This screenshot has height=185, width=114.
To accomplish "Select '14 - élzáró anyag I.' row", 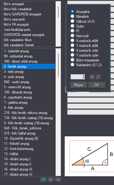I will pos(29,159).
